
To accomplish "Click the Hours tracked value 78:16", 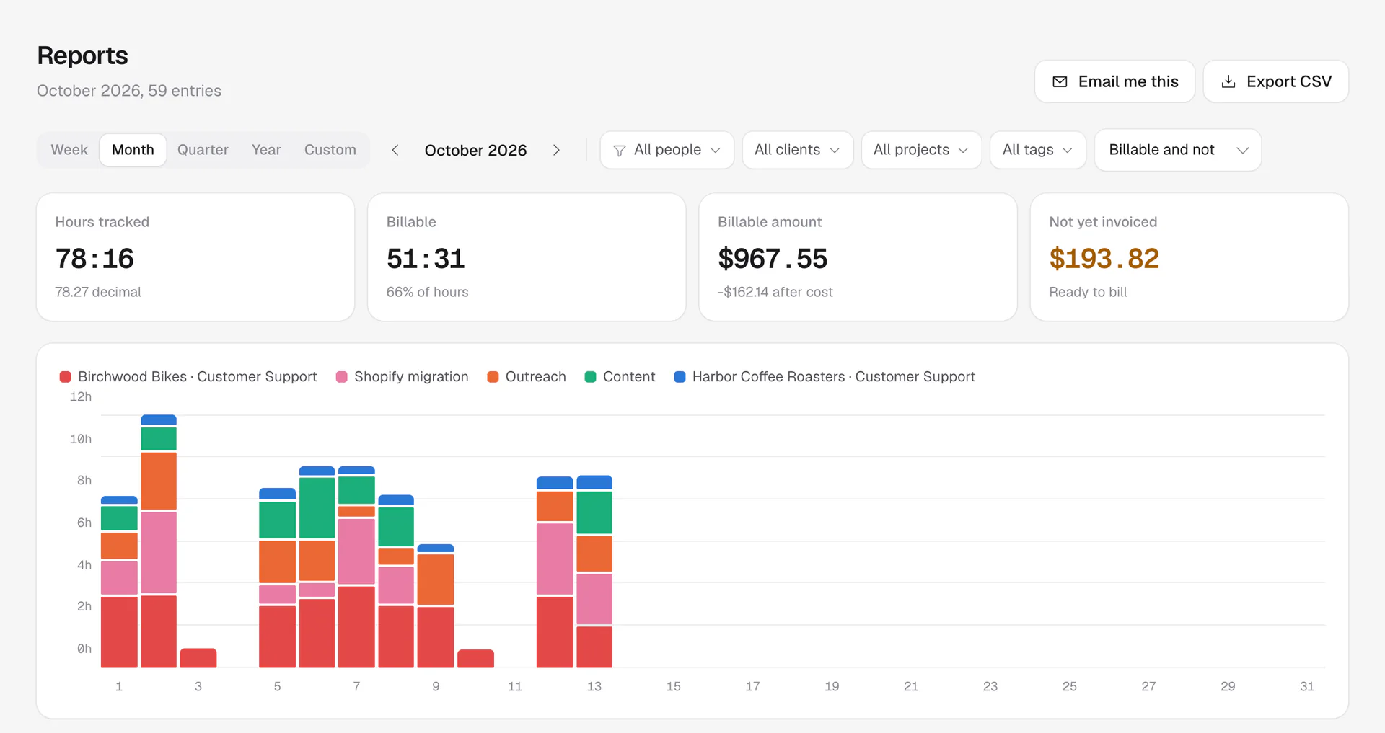I will click(x=94, y=259).
